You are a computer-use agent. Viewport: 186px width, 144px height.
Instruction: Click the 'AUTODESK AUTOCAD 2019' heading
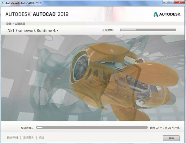tap(37, 14)
